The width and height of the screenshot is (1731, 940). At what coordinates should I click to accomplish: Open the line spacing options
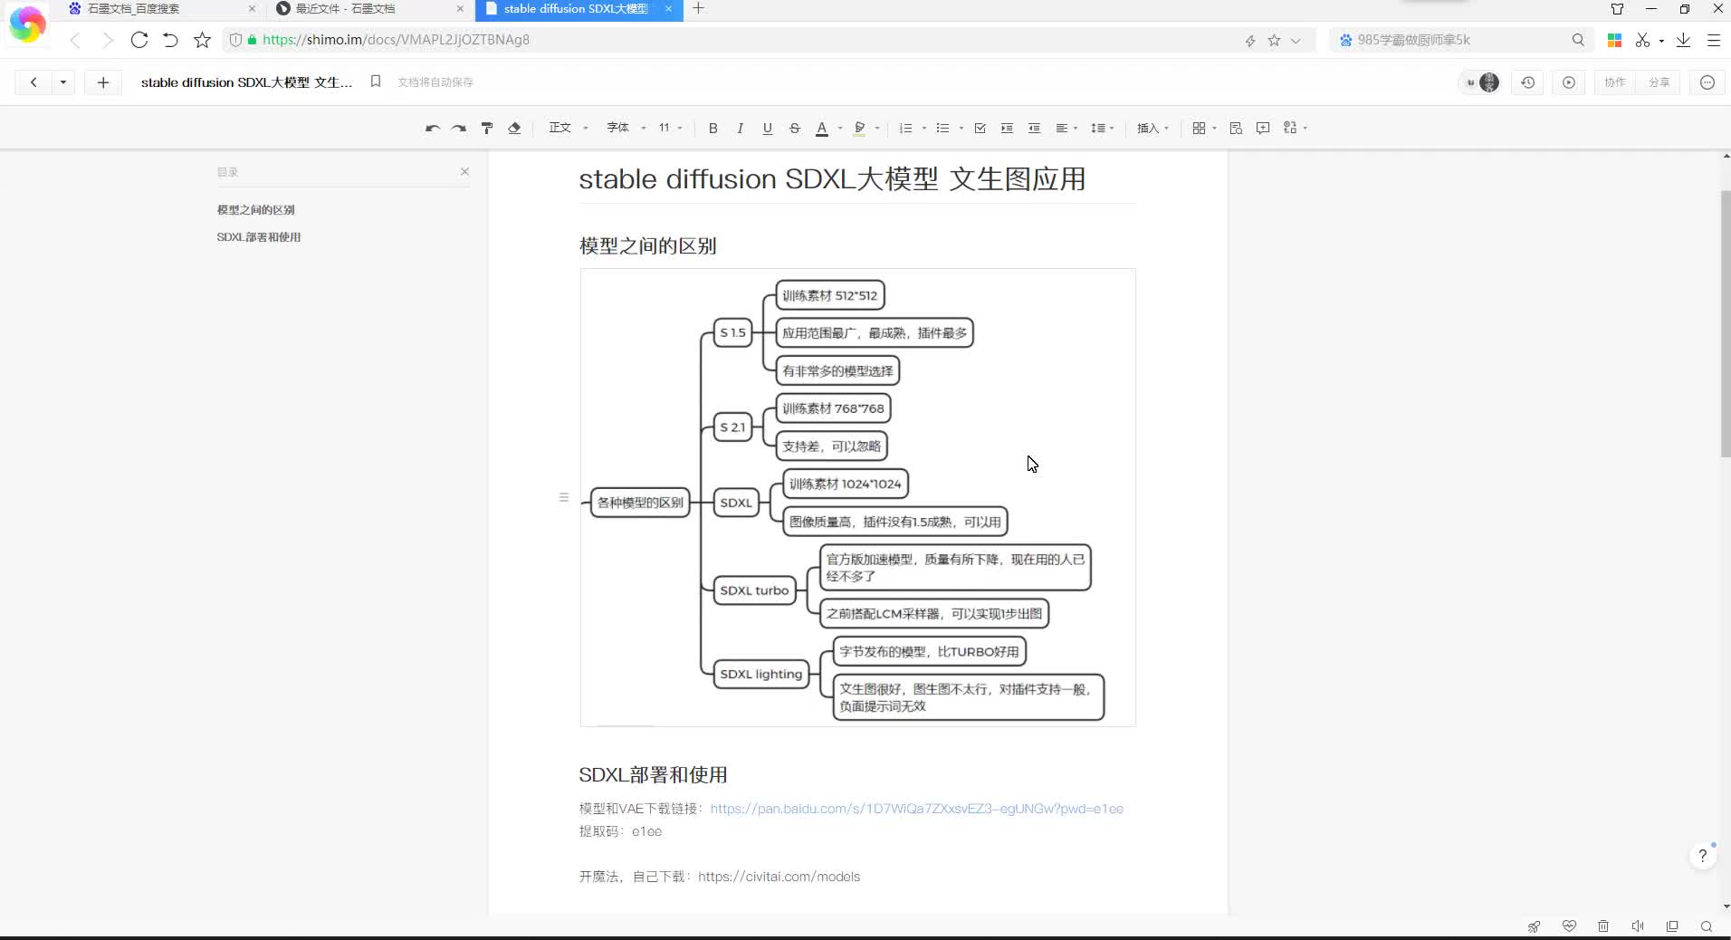(x=1102, y=129)
